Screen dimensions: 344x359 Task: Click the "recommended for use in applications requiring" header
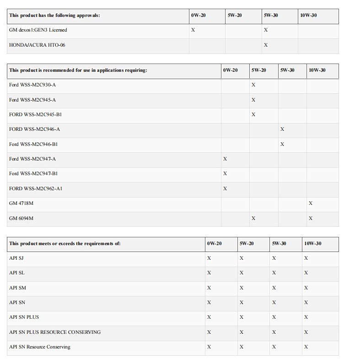(78, 70)
